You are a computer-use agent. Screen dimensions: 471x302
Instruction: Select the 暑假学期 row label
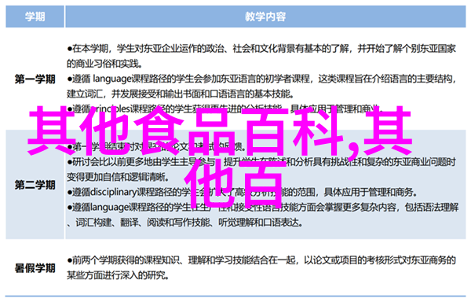click(x=35, y=267)
